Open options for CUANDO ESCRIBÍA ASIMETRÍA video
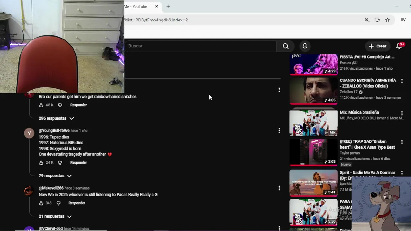The width and height of the screenshot is (411, 231). point(402,81)
